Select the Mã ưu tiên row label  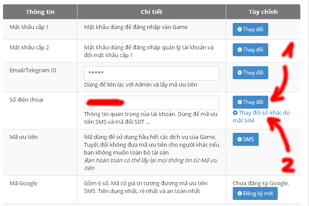pos(24,137)
